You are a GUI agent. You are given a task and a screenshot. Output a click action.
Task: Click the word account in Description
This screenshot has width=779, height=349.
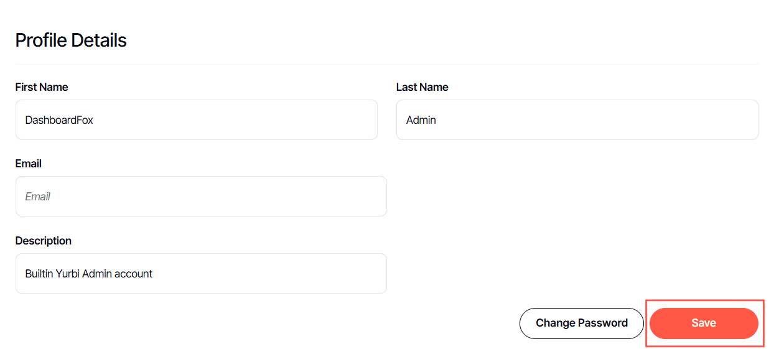[x=133, y=274]
